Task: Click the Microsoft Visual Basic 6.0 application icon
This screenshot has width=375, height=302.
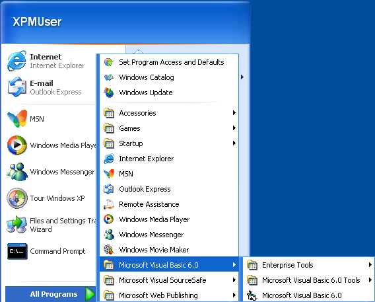Action: pyautogui.click(x=252, y=295)
